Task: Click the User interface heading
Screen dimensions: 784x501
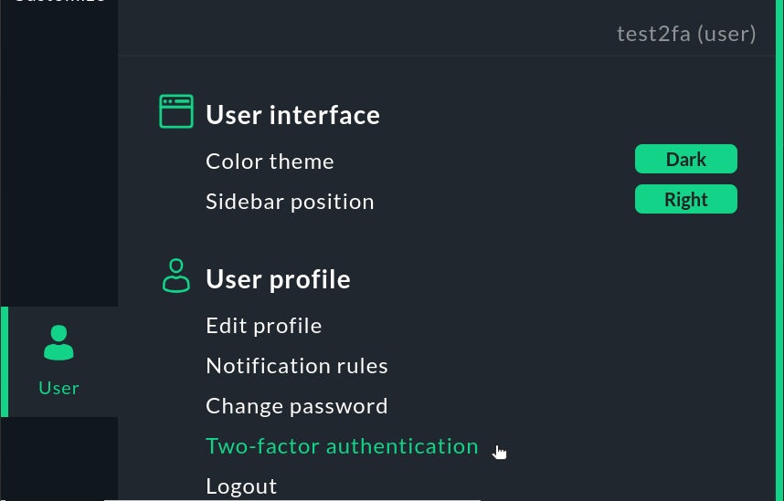Action: point(292,115)
